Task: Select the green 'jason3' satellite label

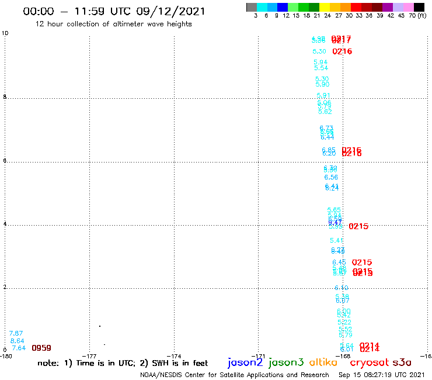Action: point(286,362)
